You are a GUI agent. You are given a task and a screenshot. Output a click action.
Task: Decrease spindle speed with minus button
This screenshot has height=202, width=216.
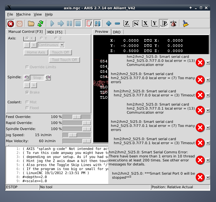(x=27, y=85)
